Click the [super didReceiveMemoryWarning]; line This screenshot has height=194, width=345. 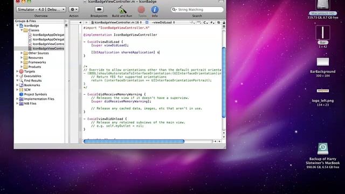tap(121, 101)
